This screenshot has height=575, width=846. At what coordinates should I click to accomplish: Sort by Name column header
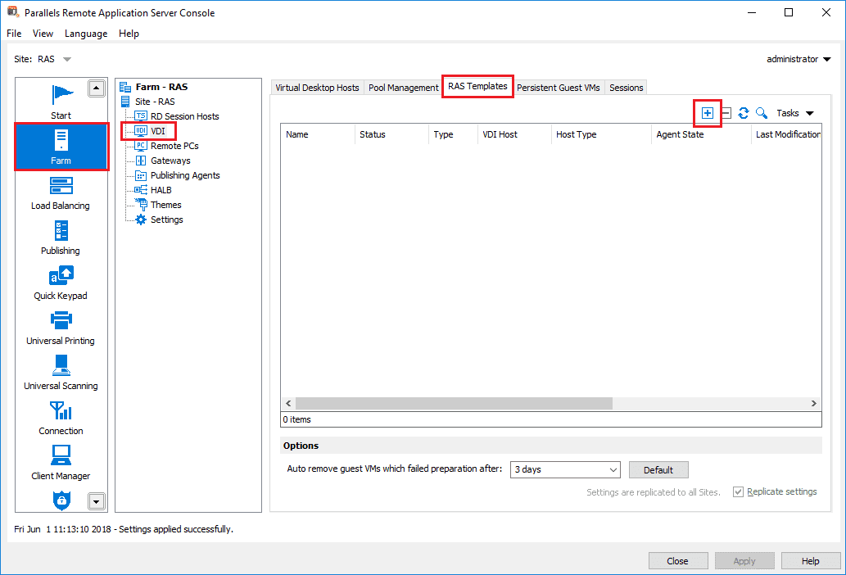pyautogui.click(x=318, y=134)
